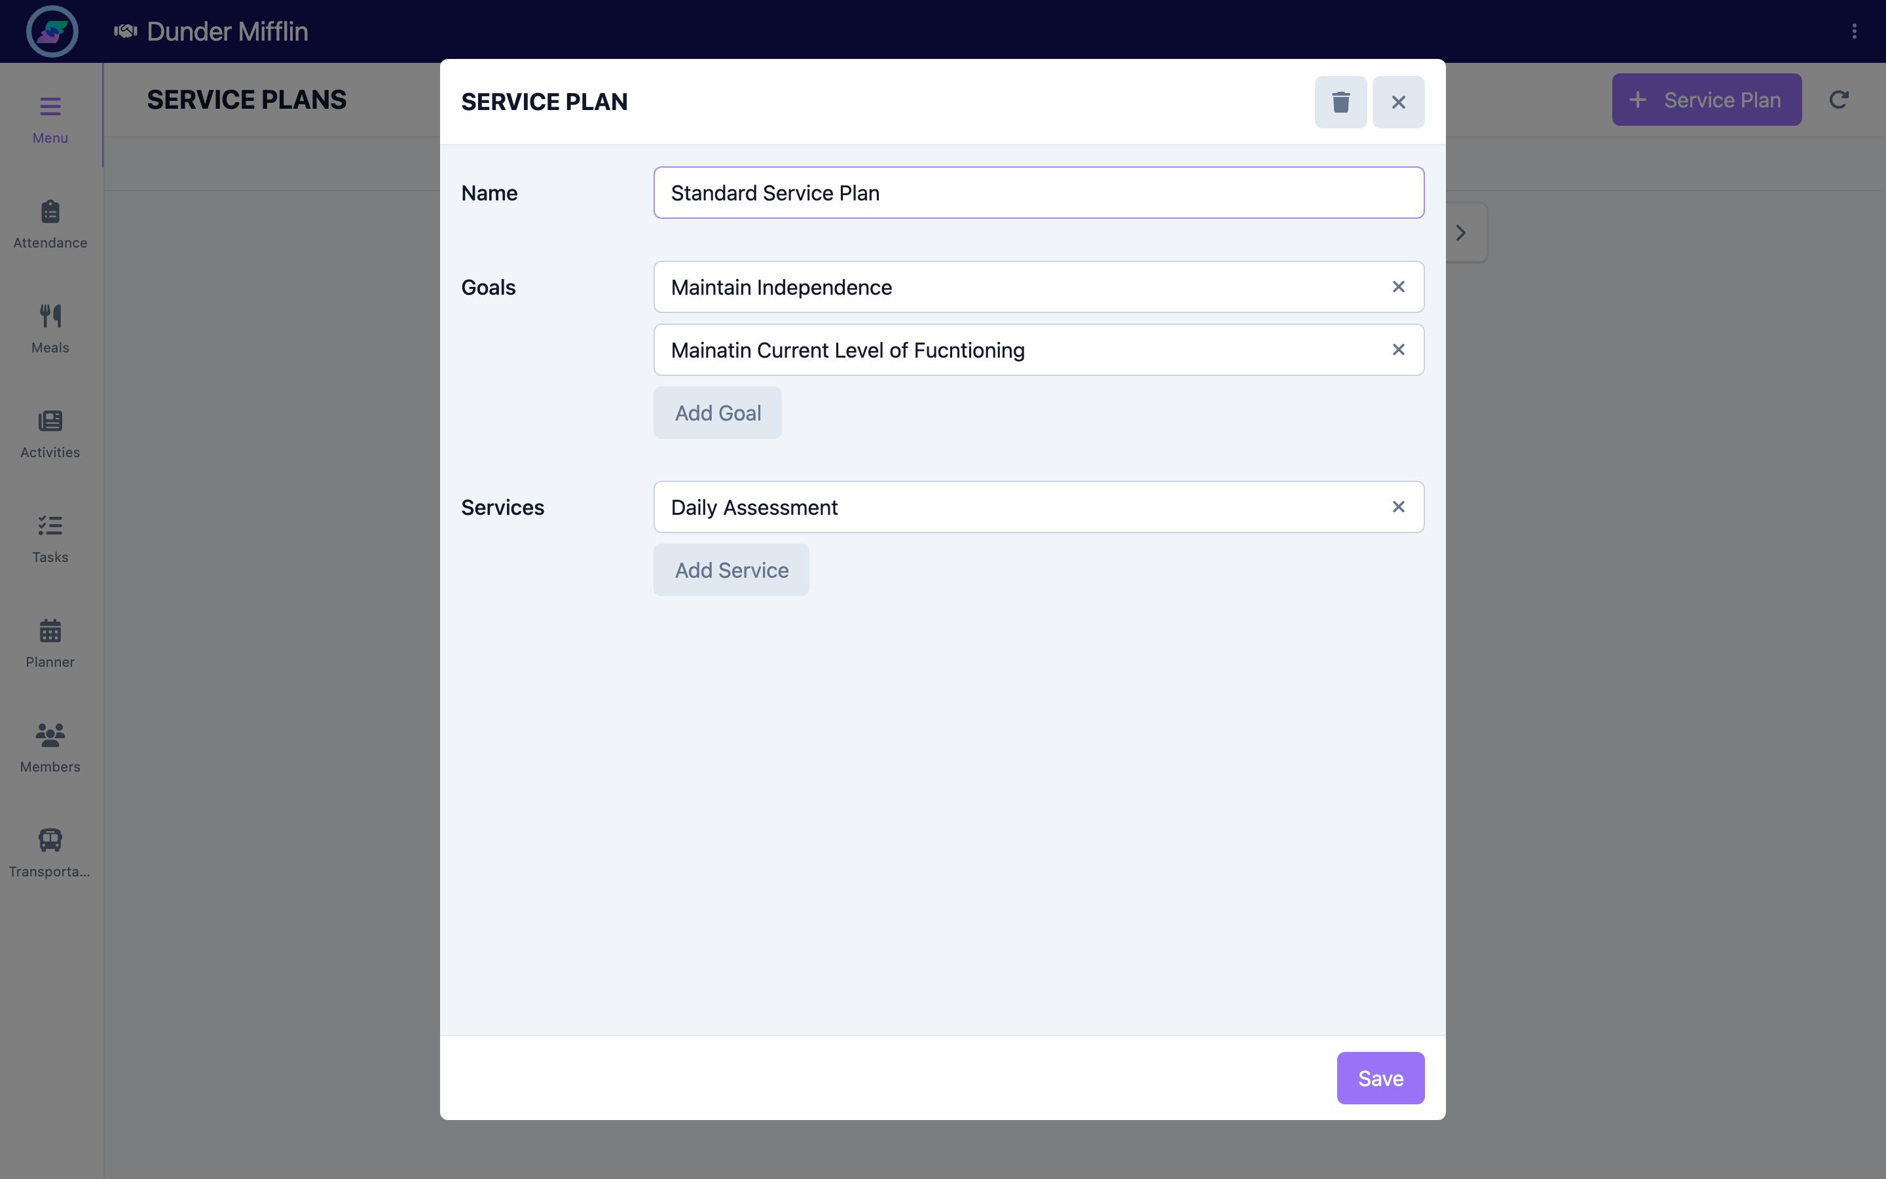Toggle the hamburger Menu
Image resolution: width=1886 pixels, height=1179 pixels.
pyautogui.click(x=50, y=119)
